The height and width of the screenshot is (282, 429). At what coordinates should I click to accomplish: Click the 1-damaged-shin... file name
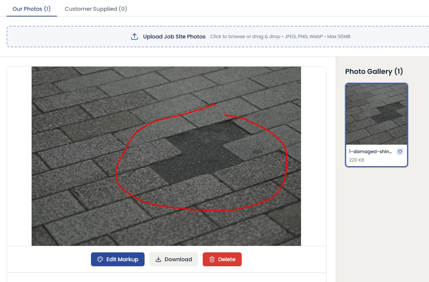point(370,152)
